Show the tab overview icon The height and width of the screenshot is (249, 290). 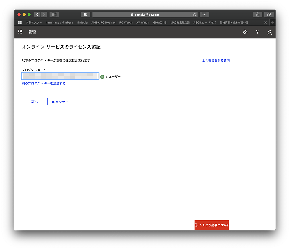click(x=269, y=15)
